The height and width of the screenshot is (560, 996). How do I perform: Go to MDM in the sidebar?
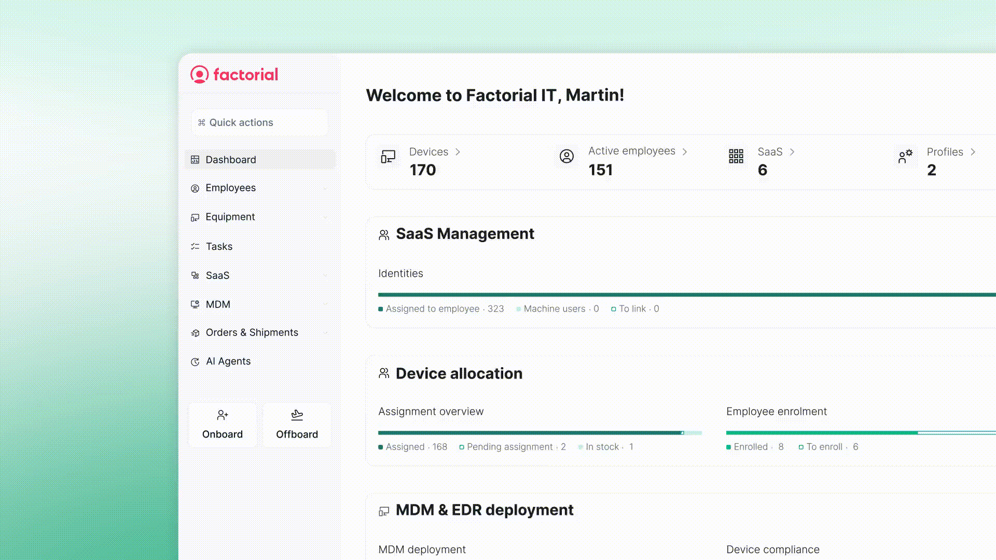[x=218, y=304]
